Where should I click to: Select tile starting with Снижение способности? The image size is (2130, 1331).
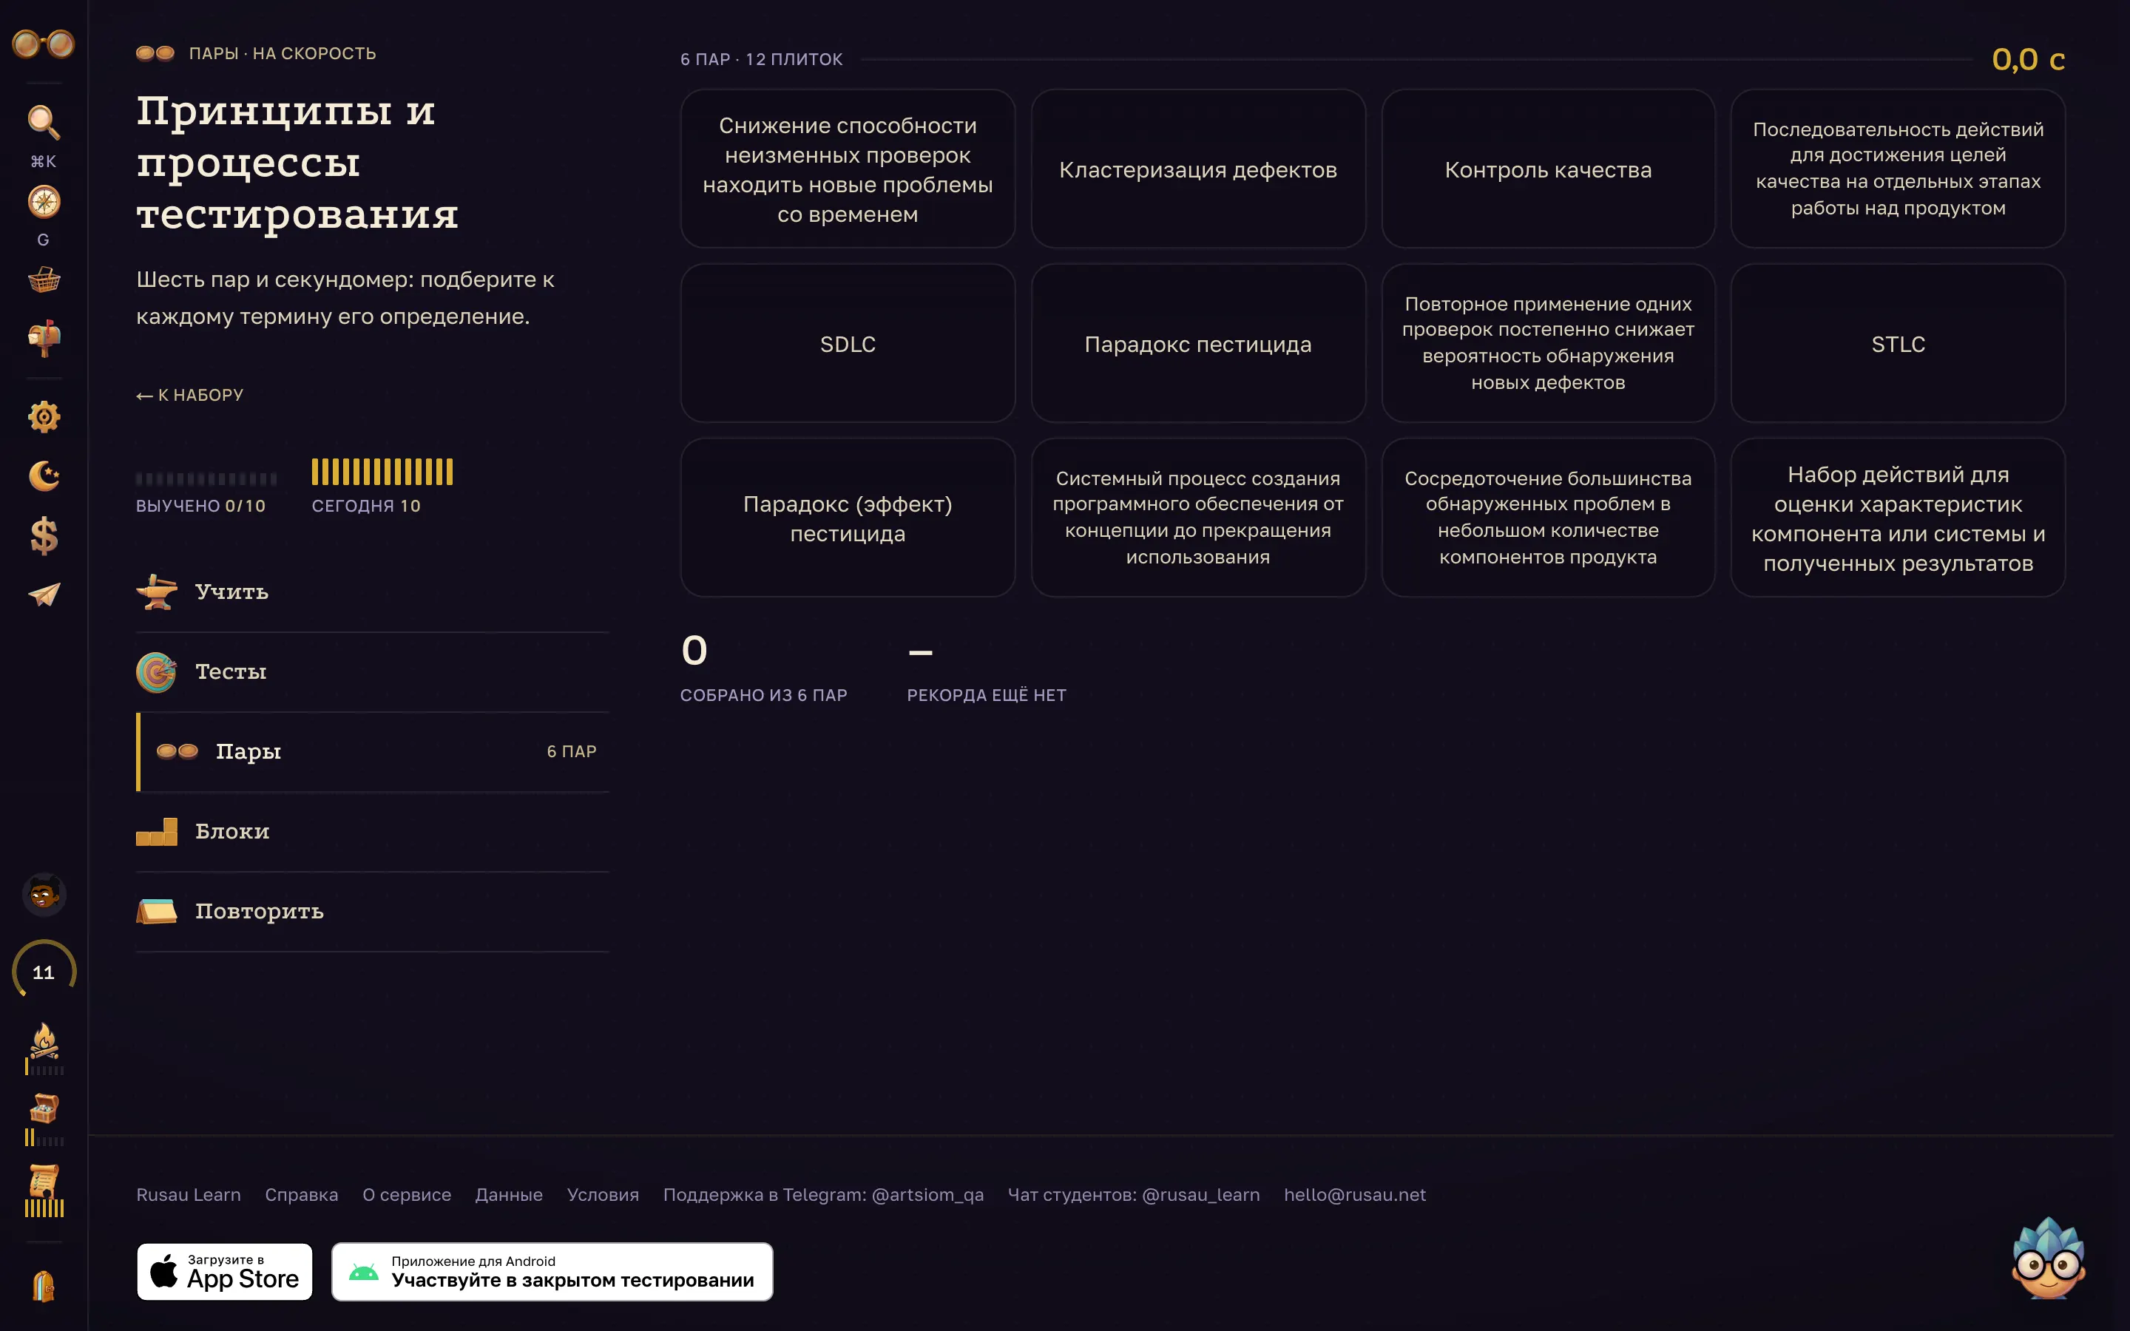(x=848, y=169)
